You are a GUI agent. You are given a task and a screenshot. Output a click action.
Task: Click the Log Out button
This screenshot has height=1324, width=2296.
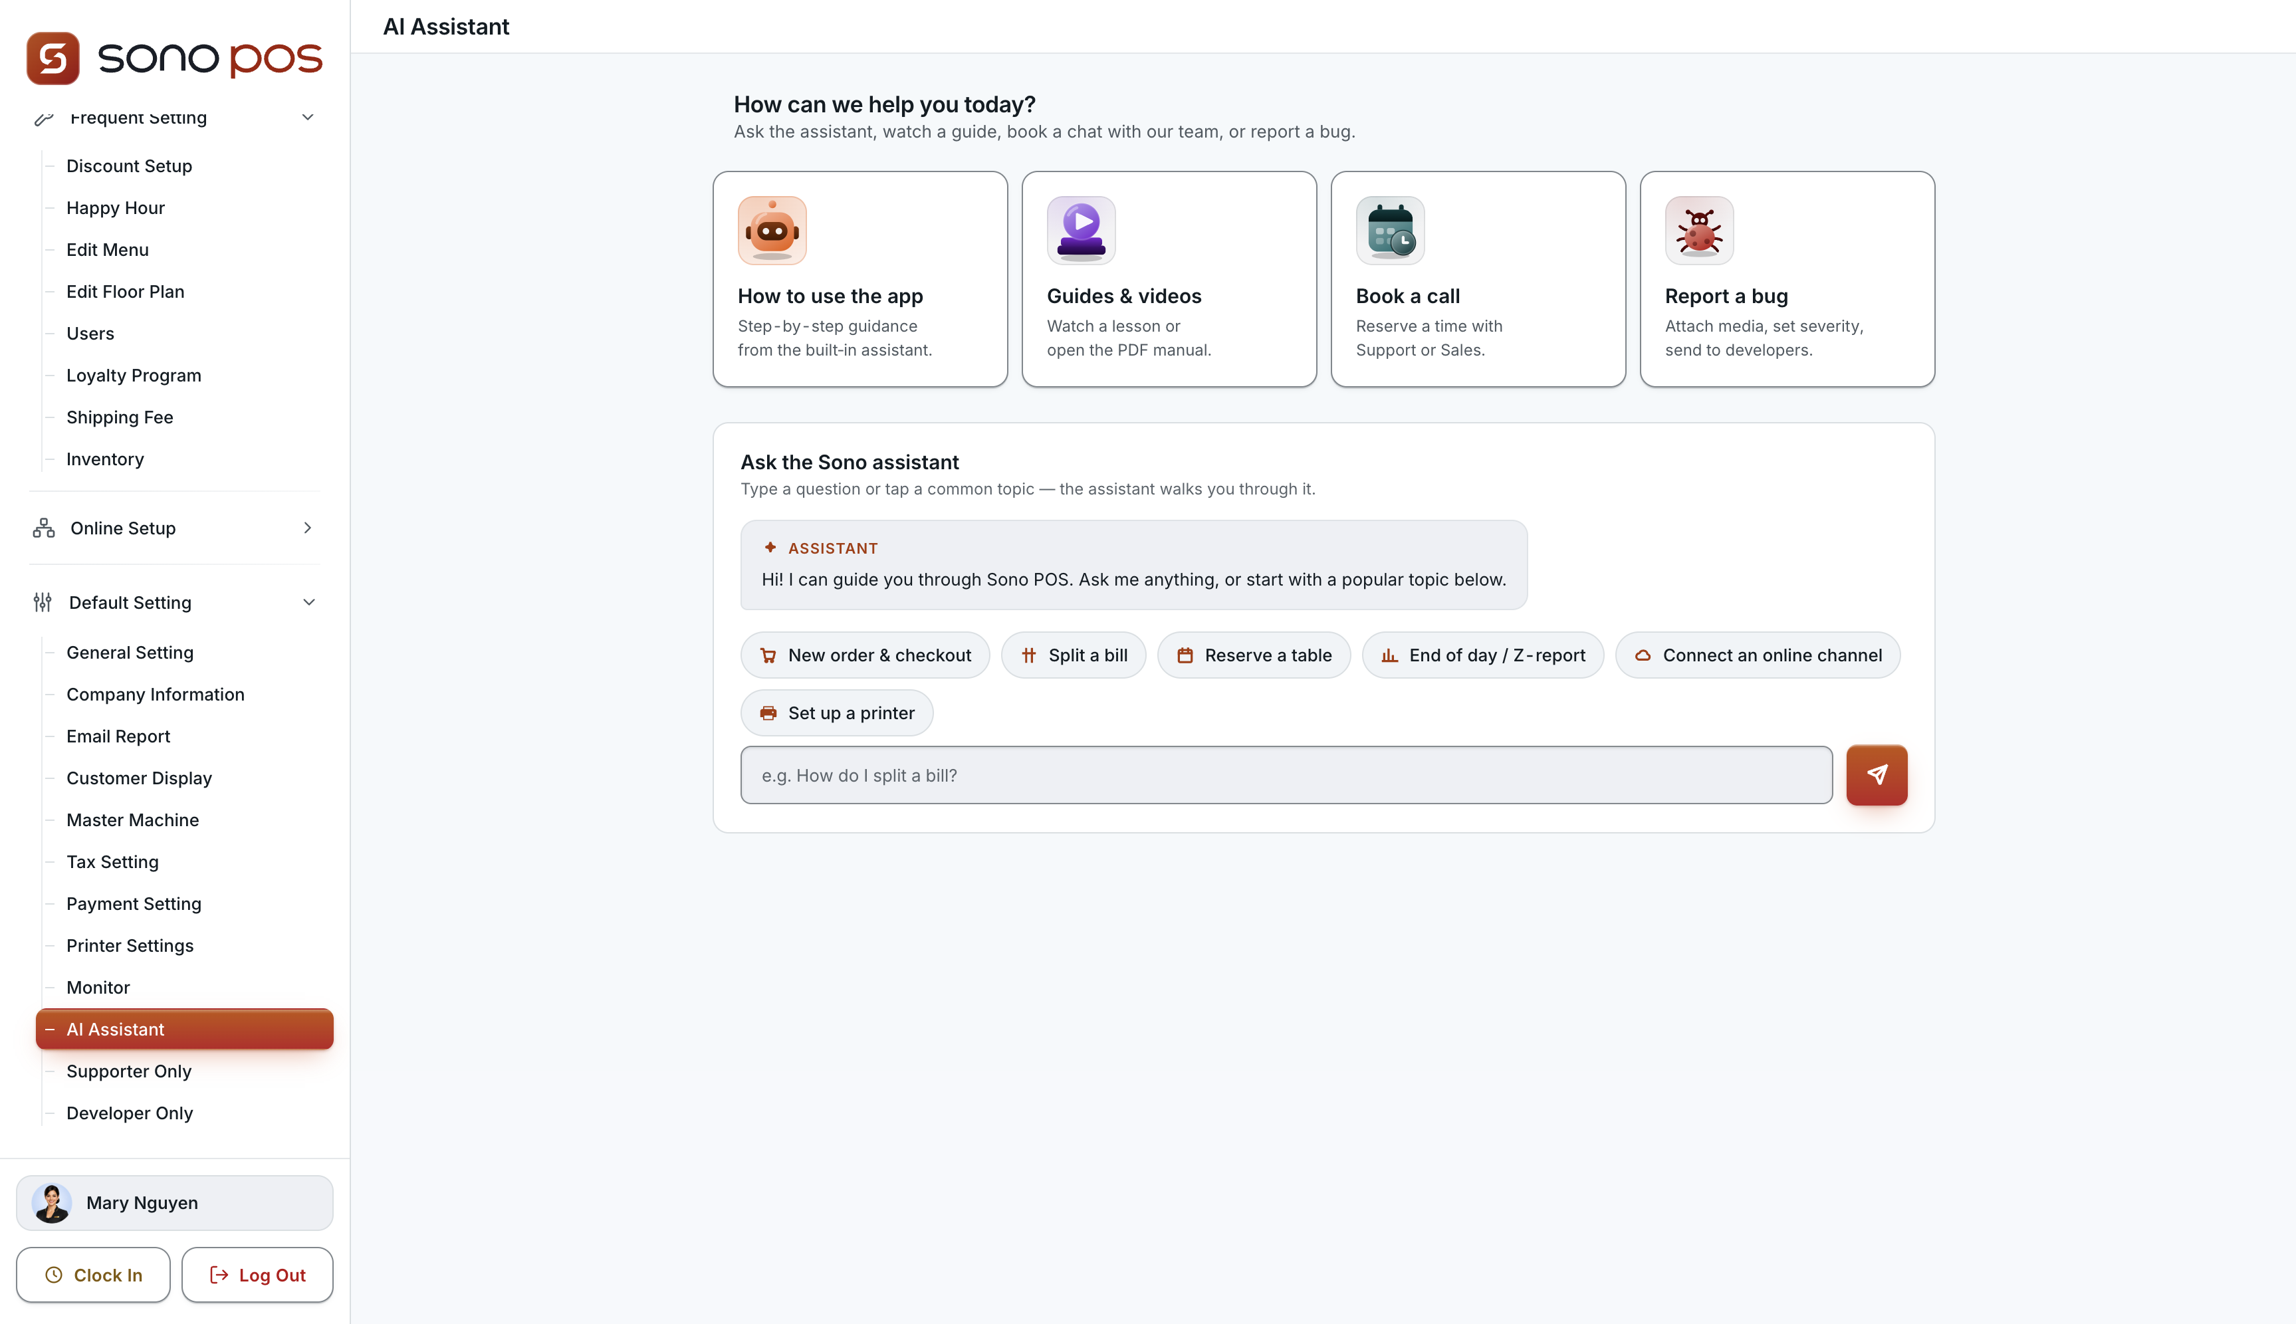pos(257,1275)
